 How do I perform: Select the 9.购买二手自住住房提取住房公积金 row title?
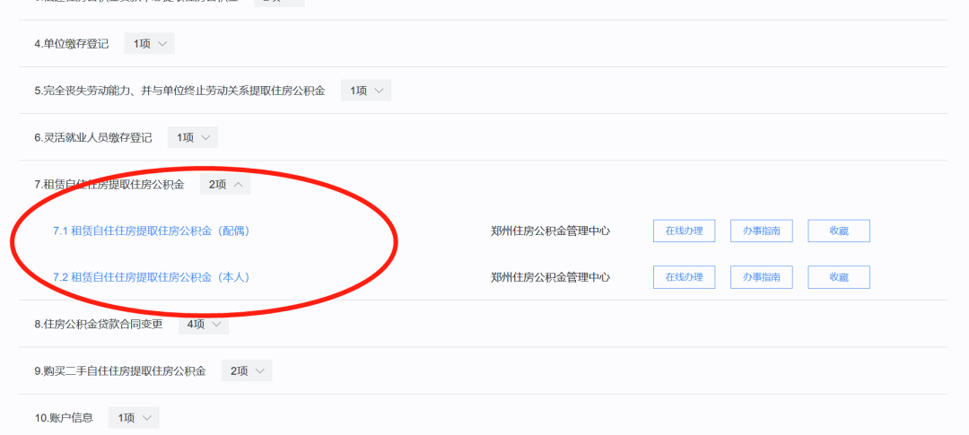point(120,370)
